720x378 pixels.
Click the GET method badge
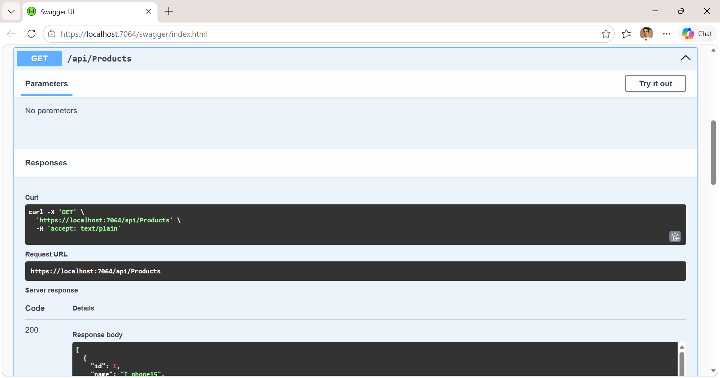39,58
